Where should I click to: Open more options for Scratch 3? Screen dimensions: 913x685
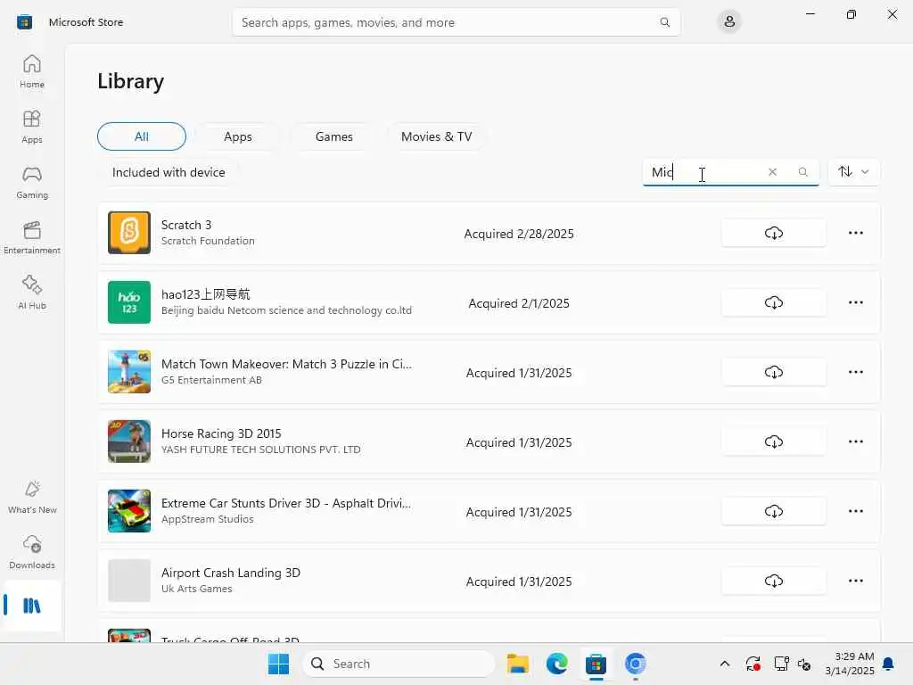[855, 233]
